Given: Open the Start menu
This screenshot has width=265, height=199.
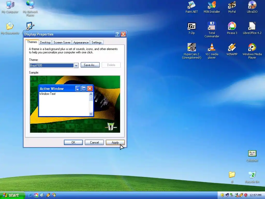Looking at the screenshot, I should 12,195.
